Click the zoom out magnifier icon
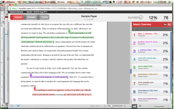This screenshot has width=174, height=109. [105, 106]
